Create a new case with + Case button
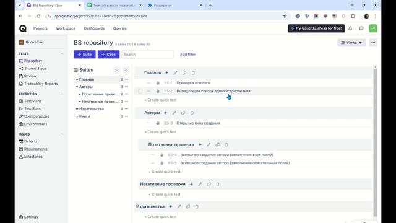 [109, 55]
